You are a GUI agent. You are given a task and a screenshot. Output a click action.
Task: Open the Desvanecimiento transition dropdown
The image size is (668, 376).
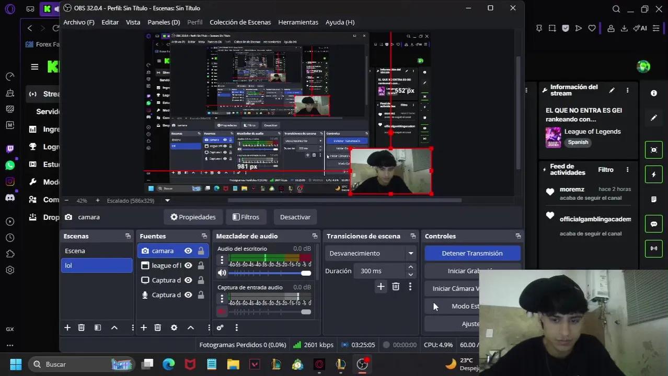pos(411,253)
